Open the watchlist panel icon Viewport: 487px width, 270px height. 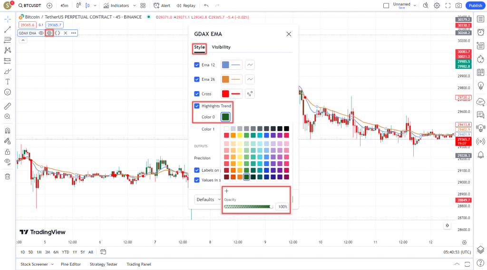pos(480,19)
